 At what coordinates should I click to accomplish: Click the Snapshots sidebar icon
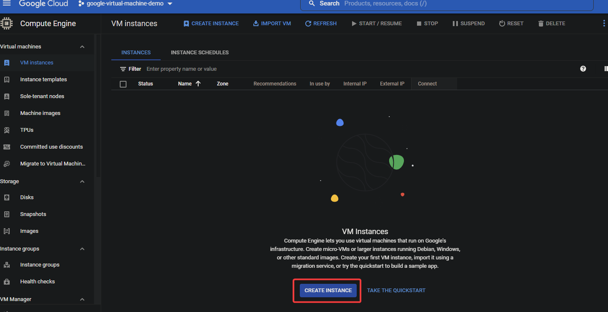coord(7,214)
